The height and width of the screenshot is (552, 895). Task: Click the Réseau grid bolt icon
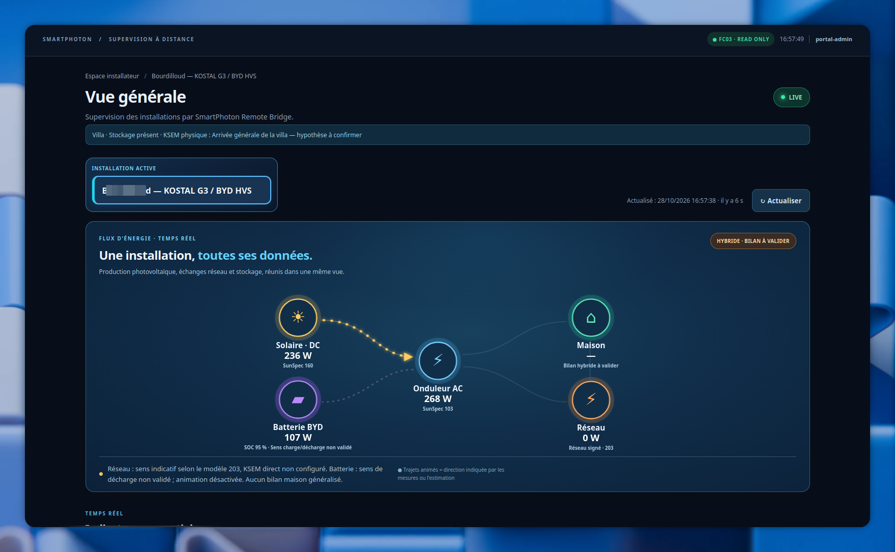pyautogui.click(x=591, y=400)
